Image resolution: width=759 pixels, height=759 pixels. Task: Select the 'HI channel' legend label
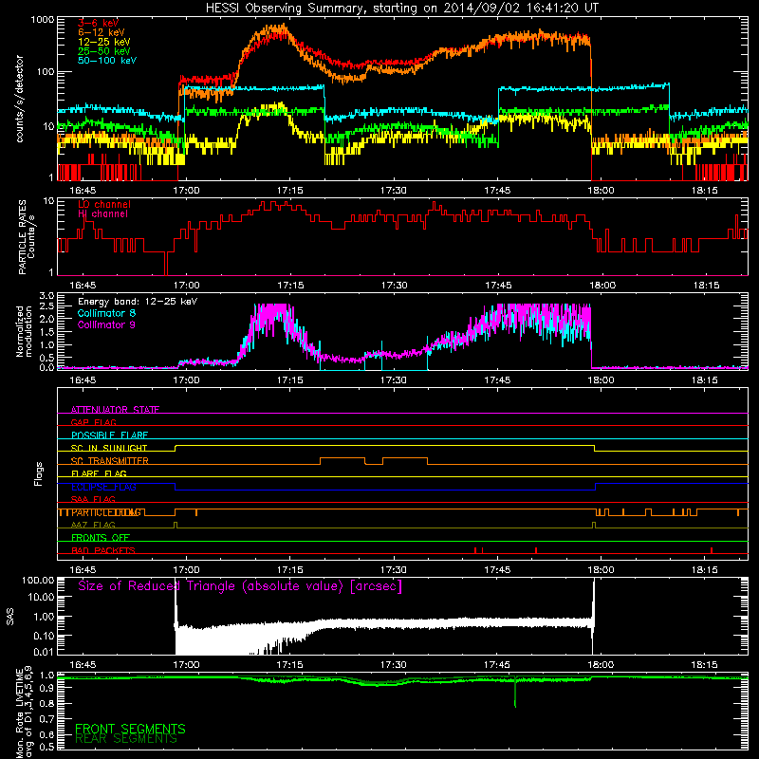(103, 214)
